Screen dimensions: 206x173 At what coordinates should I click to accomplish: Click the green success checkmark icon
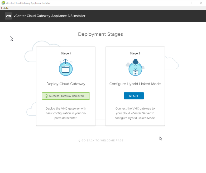(46, 96)
